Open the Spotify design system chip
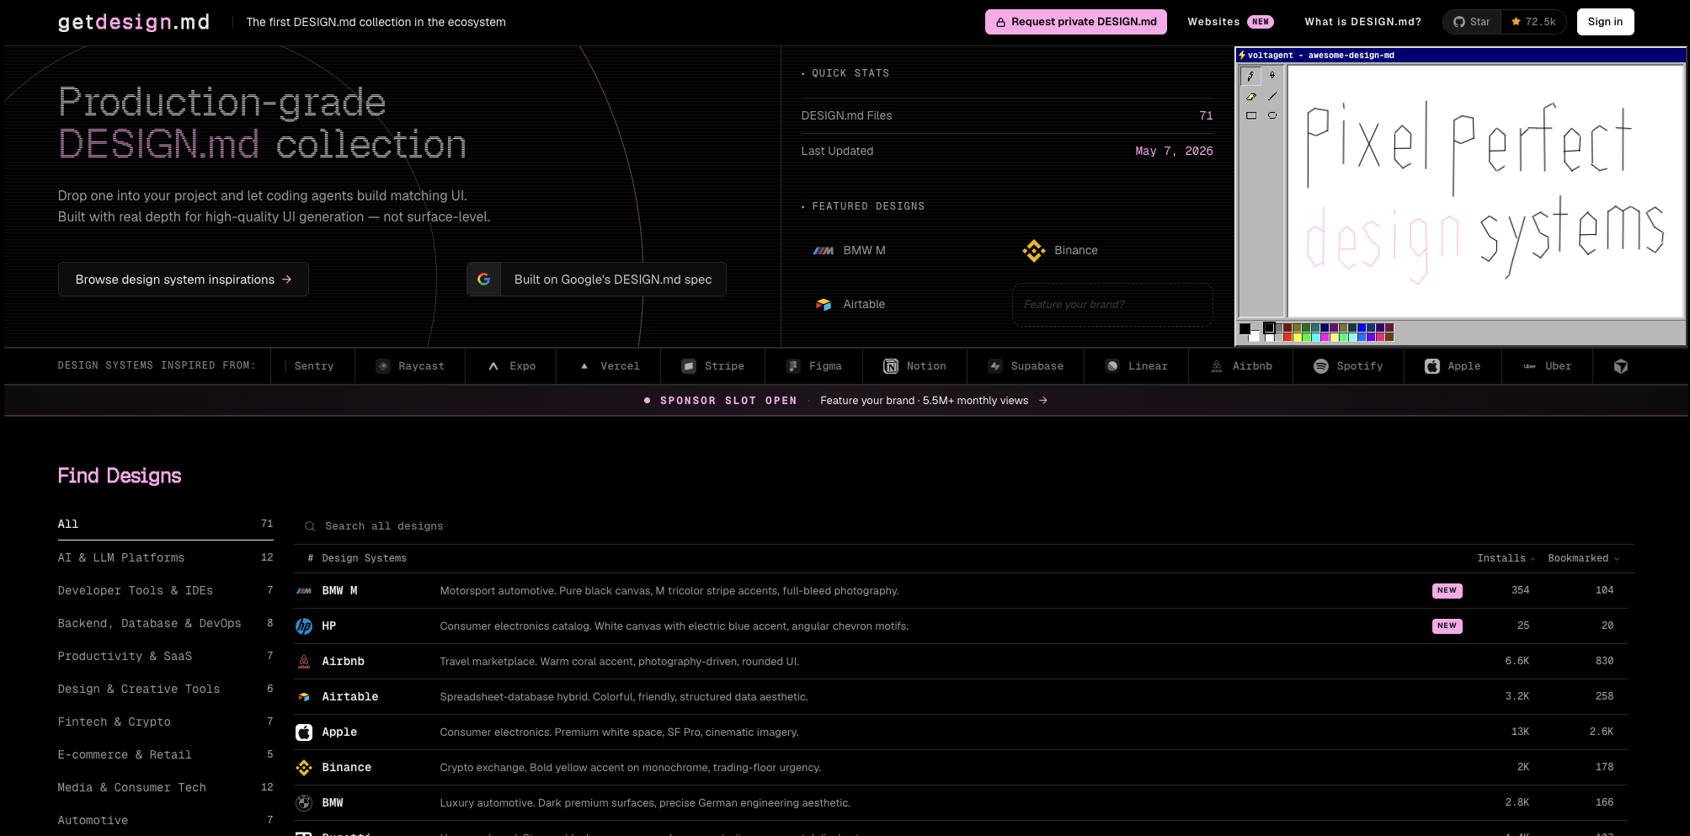The height and width of the screenshot is (836, 1690). 1348,366
